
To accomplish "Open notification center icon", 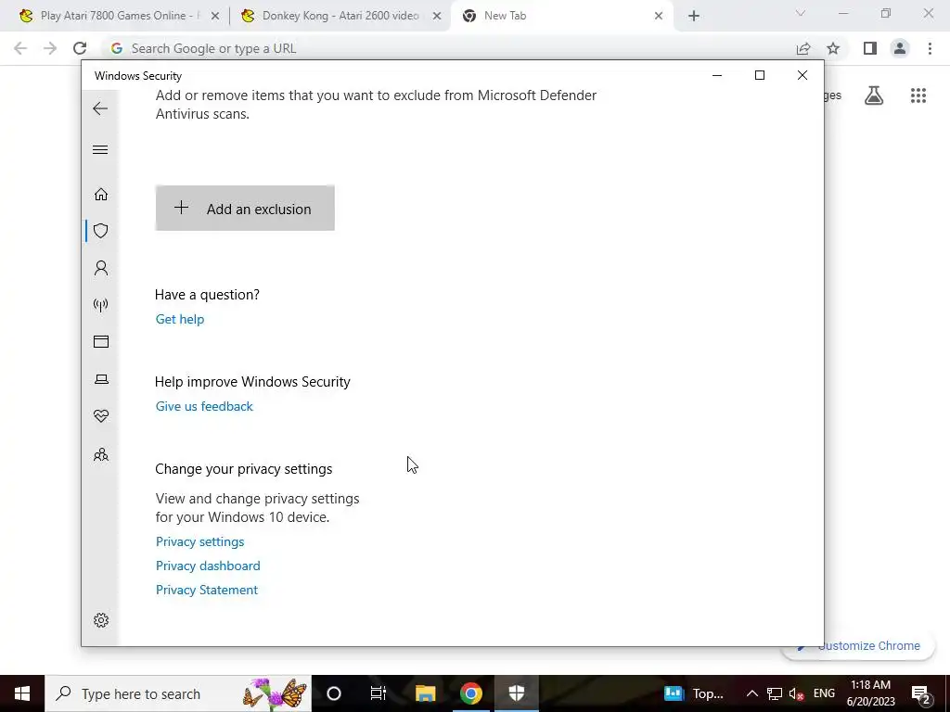I will coord(920,693).
